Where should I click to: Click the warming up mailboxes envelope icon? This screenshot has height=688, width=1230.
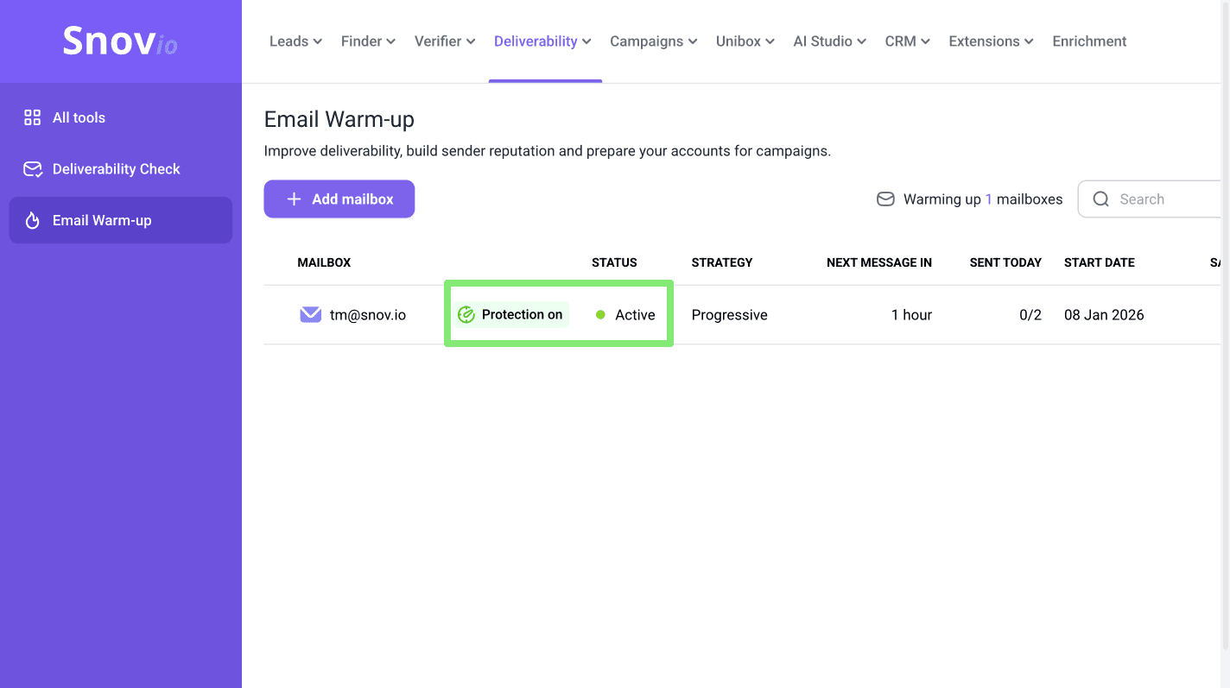point(885,199)
